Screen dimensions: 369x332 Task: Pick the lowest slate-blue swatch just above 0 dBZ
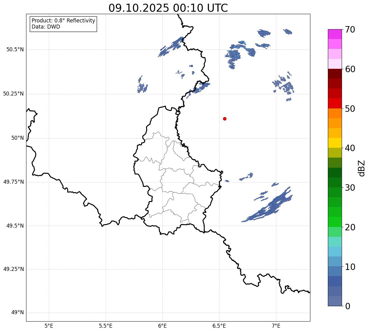point(335,301)
